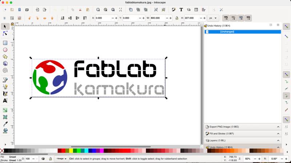Decrease width with minus button
Viewport: 291px width, 163px height.
point(167,18)
